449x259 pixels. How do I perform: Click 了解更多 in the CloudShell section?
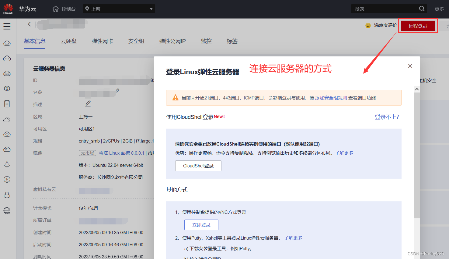coord(344,153)
